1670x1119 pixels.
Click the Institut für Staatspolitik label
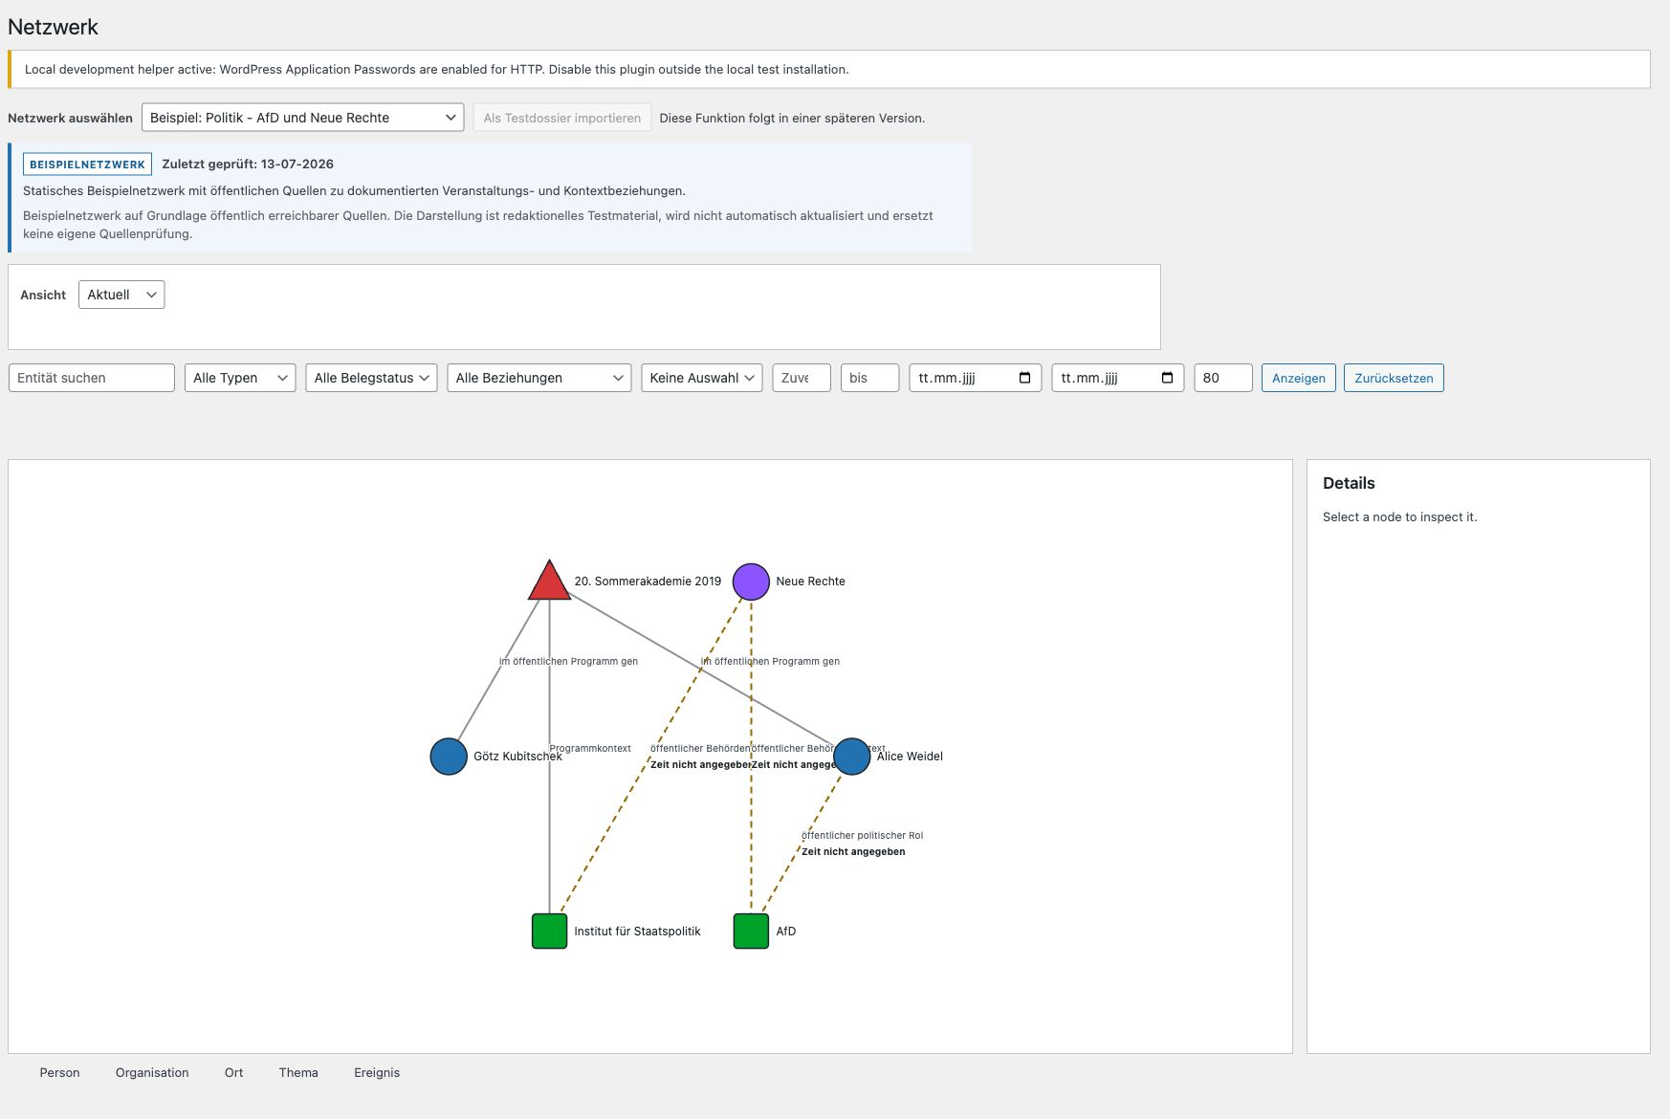click(x=637, y=932)
